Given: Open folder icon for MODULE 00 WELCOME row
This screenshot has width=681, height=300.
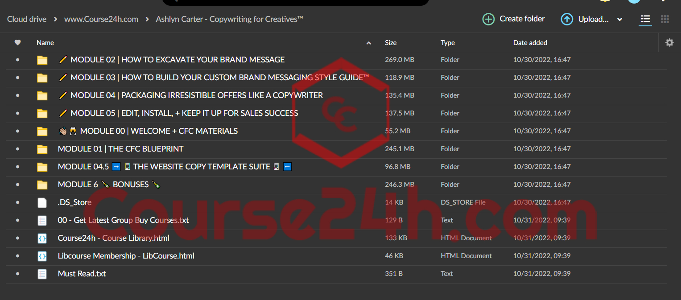Looking at the screenshot, I should pyautogui.click(x=42, y=132).
